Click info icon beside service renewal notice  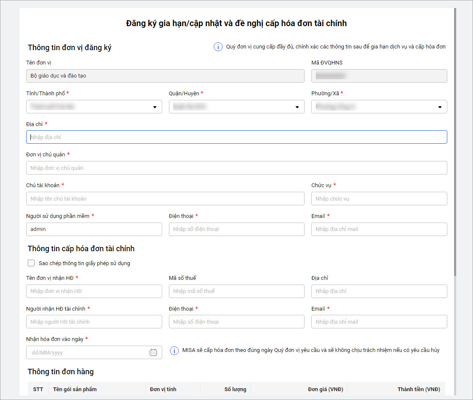pos(218,47)
